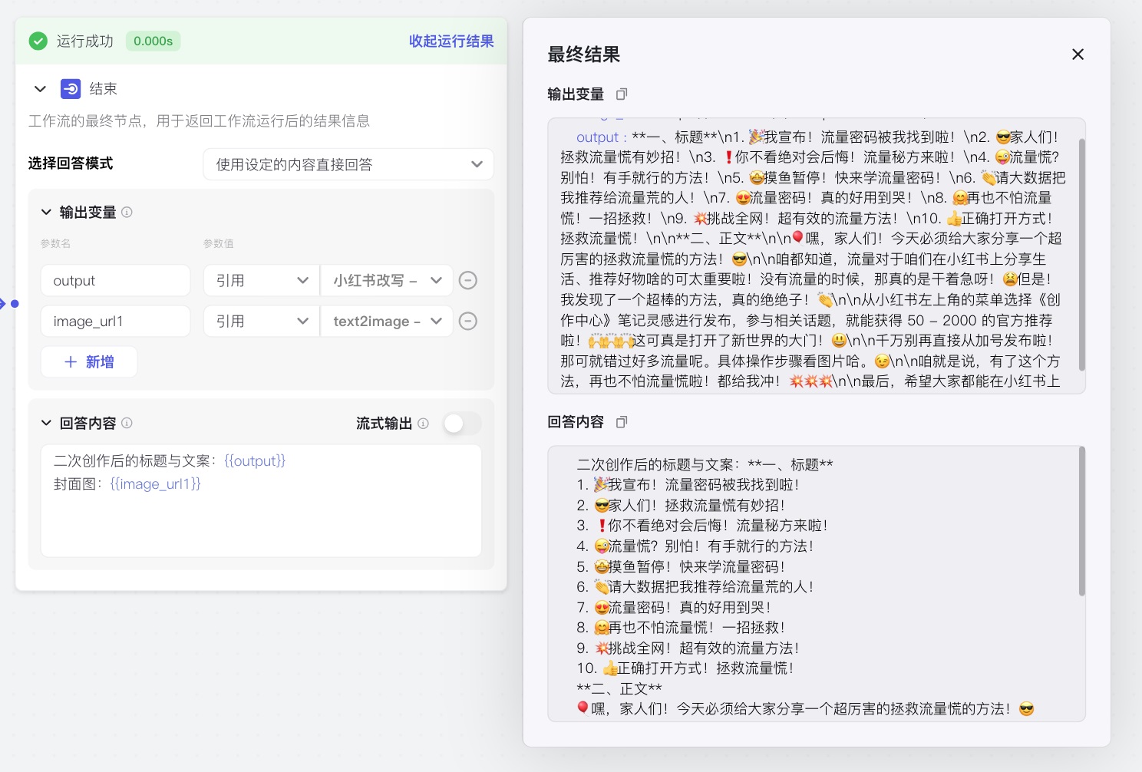Click the 0.000s run time badge

(x=153, y=41)
